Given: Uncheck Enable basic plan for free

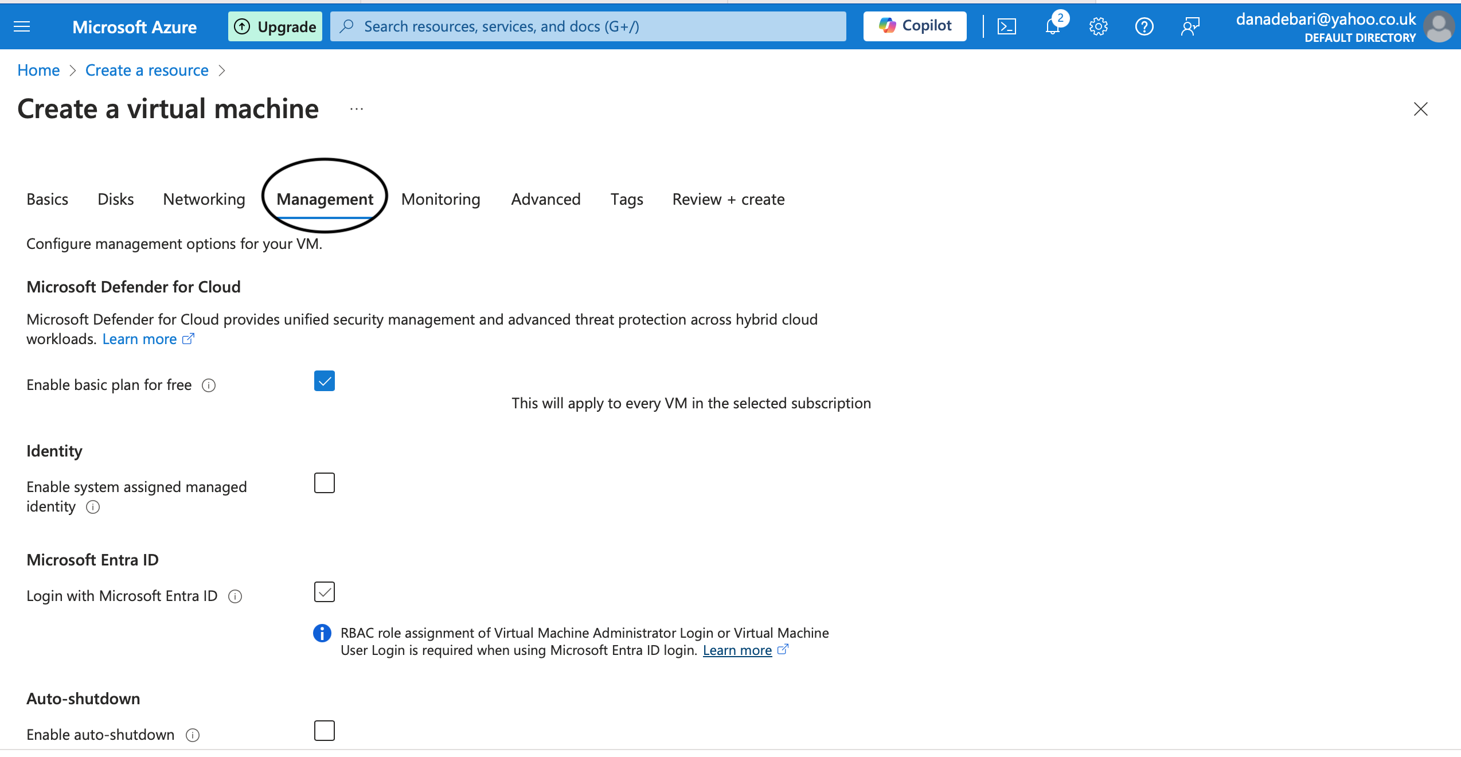Looking at the screenshot, I should (x=325, y=381).
